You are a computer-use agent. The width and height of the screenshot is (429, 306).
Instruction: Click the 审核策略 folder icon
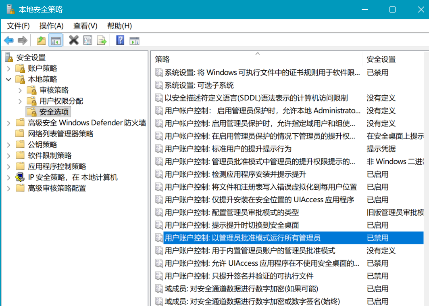point(32,90)
